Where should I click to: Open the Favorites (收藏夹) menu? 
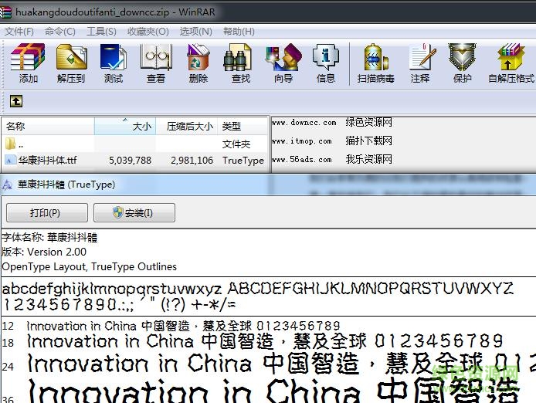pyautogui.click(x=148, y=32)
